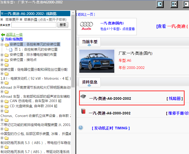The height and width of the screenshot is (154, 189).
Task: Click the clock icon beside 发动机正时
Action: click(81, 128)
